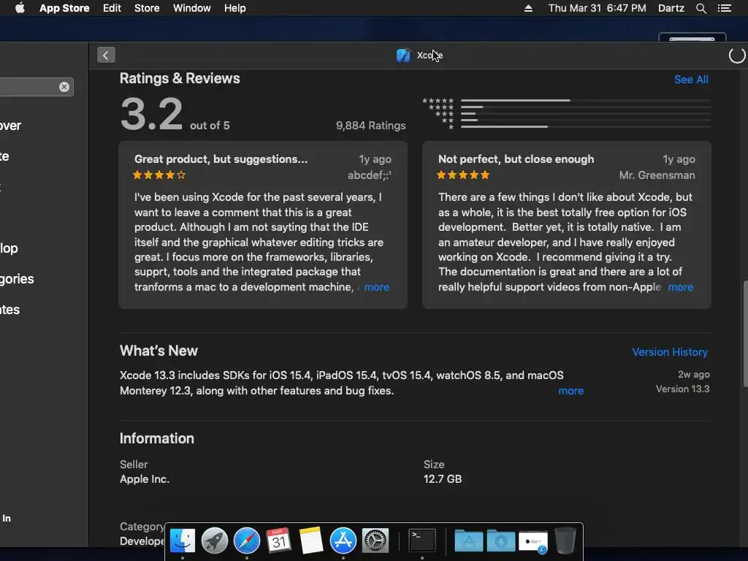This screenshot has height=561, width=748.
Task: Click the 3.2 rating score
Action: (152, 114)
